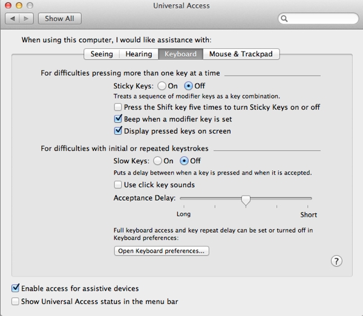Image resolution: width=363 pixels, height=316 pixels.
Task: Click the magnifying glass search icon
Action: click(284, 19)
